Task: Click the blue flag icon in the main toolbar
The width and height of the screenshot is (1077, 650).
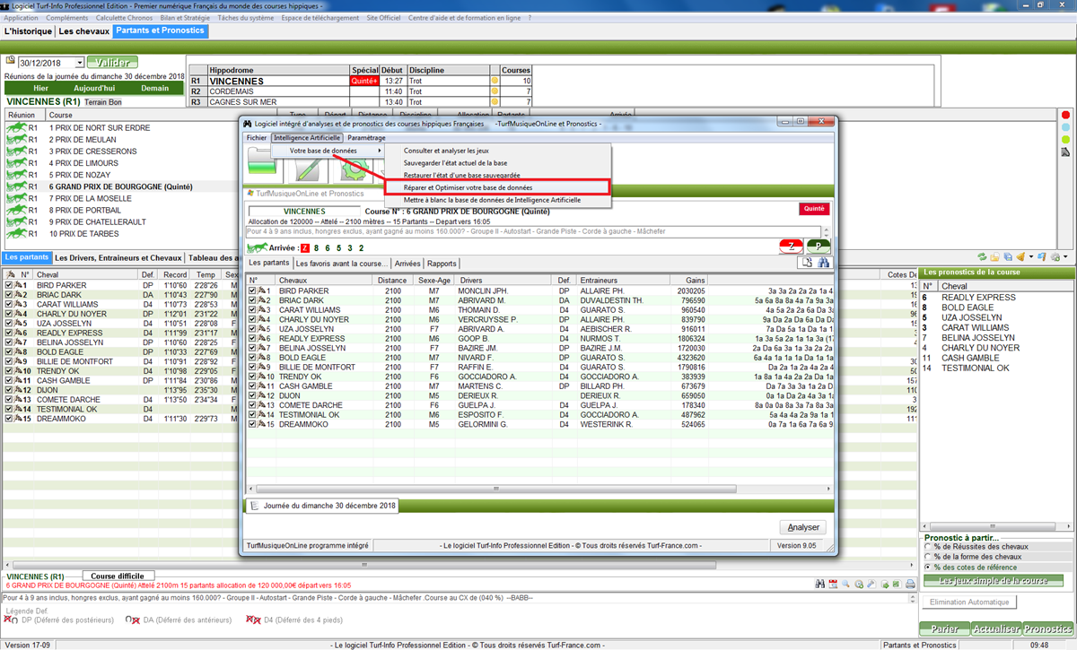Action: pos(1042,256)
